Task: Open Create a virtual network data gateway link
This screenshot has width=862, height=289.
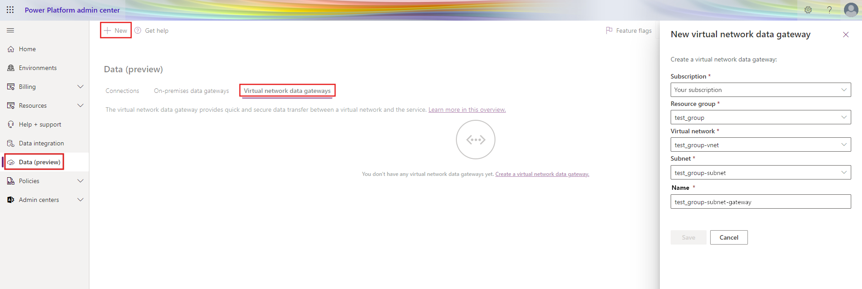Action: coord(542,174)
